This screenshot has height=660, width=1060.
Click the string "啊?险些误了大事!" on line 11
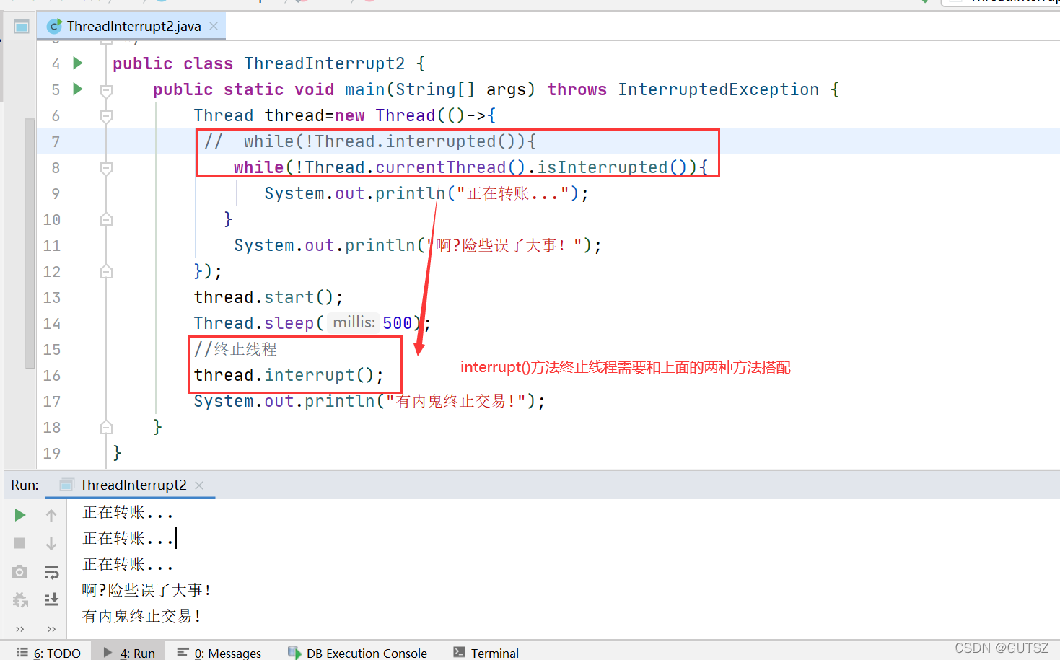pyautogui.click(x=504, y=245)
